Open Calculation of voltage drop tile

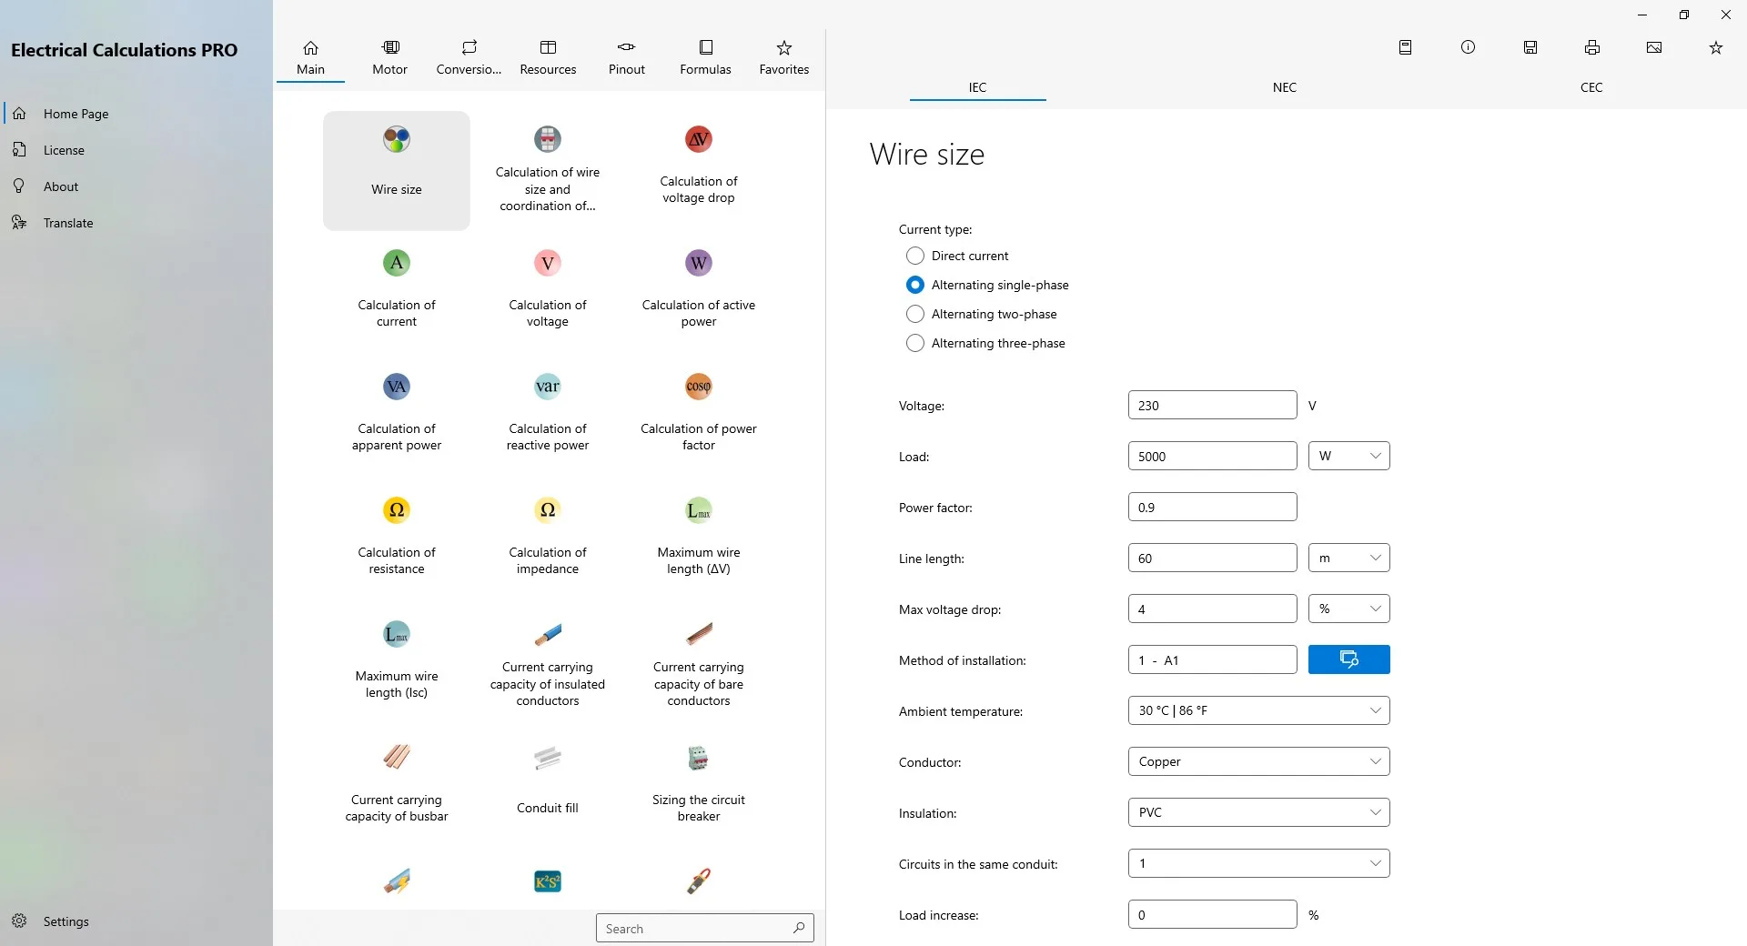[699, 171]
